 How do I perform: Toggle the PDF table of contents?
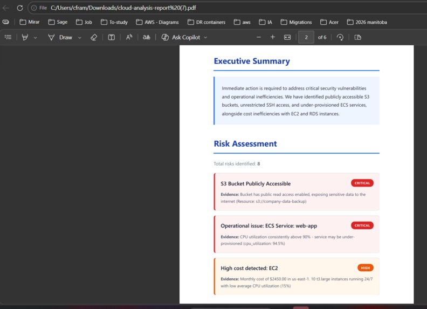8,37
